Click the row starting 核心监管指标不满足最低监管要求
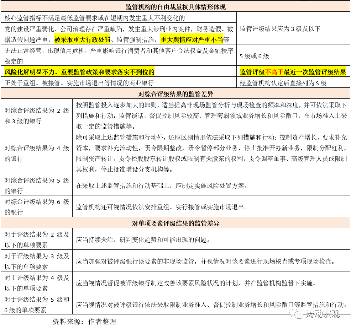Viewport: 351px width, 329px height. tap(95, 17)
